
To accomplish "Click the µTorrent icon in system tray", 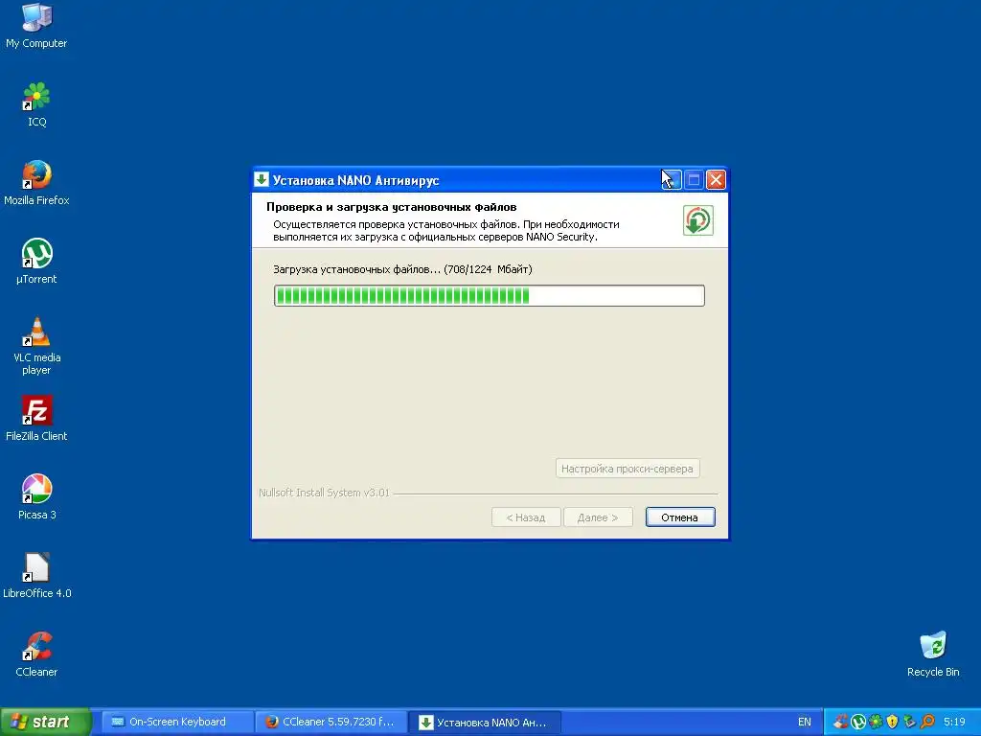I will (x=858, y=722).
